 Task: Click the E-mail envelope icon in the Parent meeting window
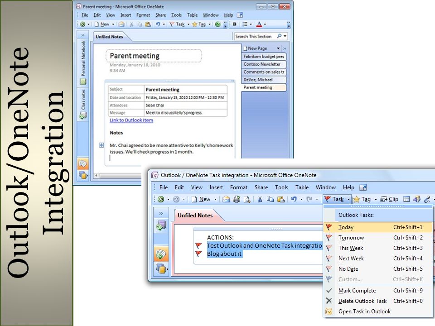[121, 24]
